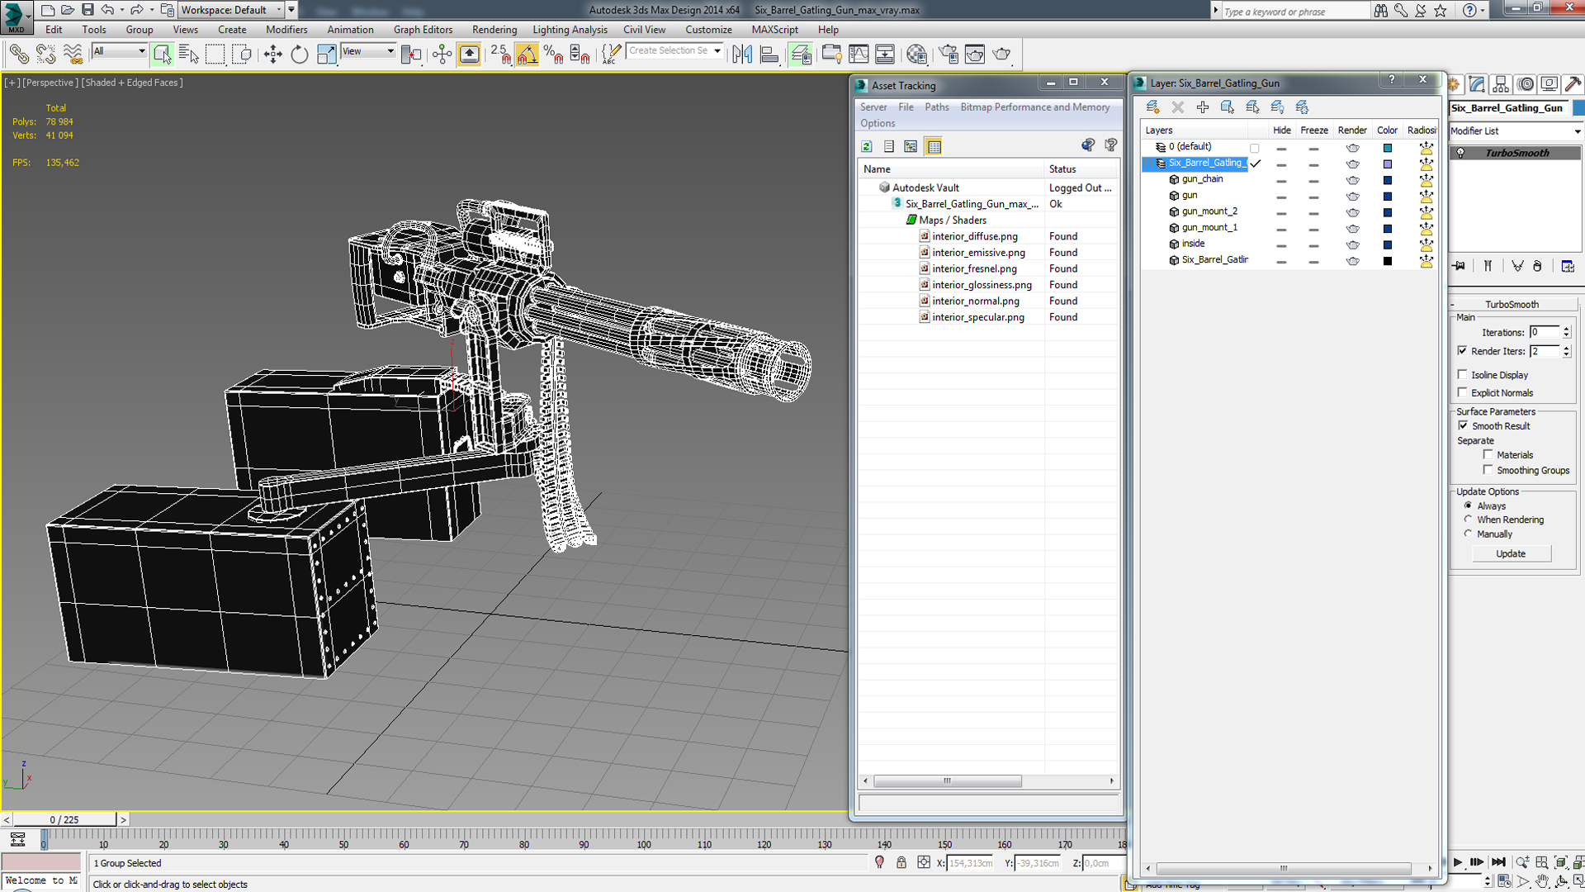Activate the Select and Rotate tool

tap(299, 55)
